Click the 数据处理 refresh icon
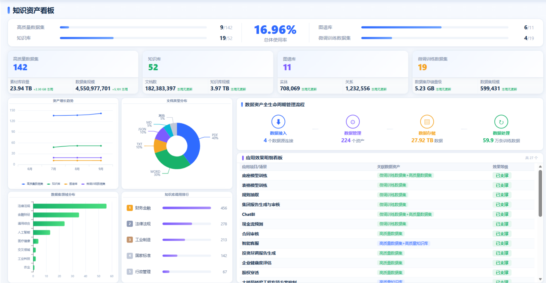The image size is (546, 283). (x=501, y=122)
